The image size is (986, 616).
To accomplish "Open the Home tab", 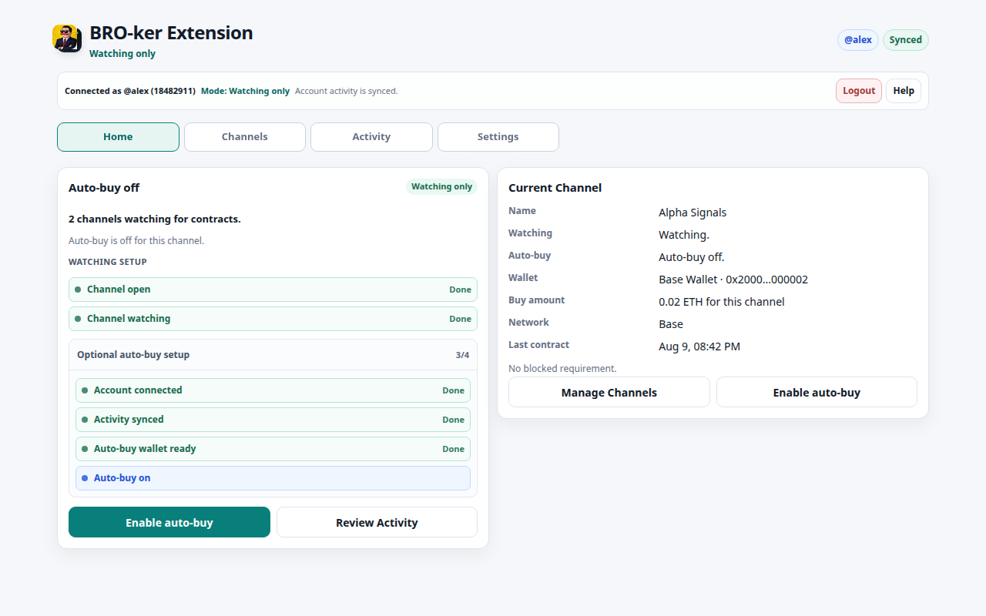I will click(x=118, y=137).
